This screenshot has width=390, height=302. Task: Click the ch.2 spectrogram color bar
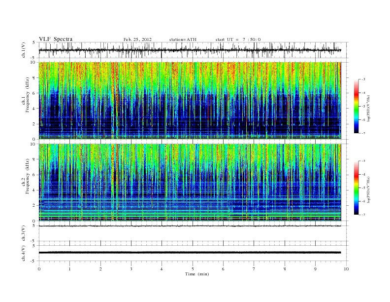(x=356, y=188)
